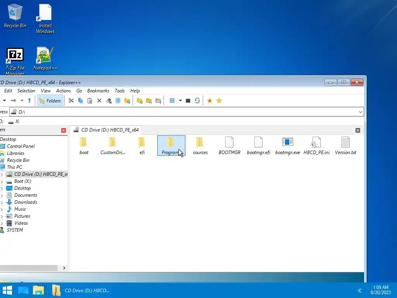Select the boot folder
Screen dimensions: 397x298
pyautogui.click(x=84, y=146)
